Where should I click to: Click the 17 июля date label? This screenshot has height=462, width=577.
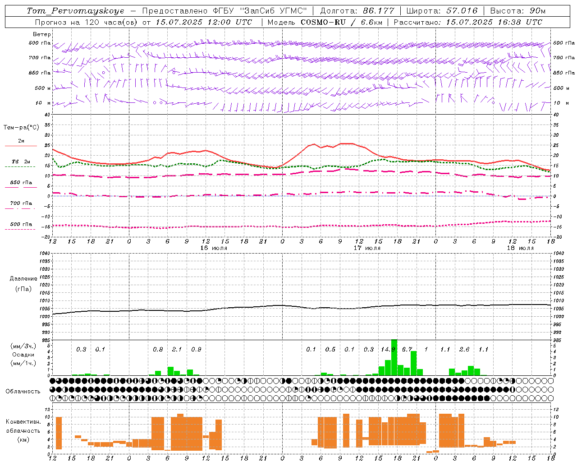[x=367, y=248]
